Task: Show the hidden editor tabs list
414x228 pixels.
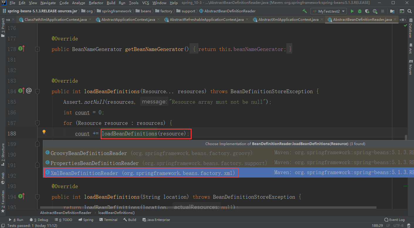Action: 403,20
